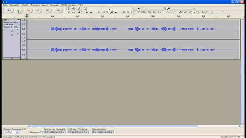
Task: Zoom out with the magnifier minus icon
Action: coord(185,12)
